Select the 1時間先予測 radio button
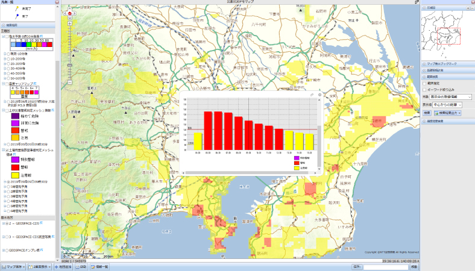Screen dimensions: 475x271 click(8, 187)
